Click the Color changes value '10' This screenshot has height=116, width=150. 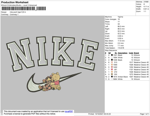pos(118,19)
